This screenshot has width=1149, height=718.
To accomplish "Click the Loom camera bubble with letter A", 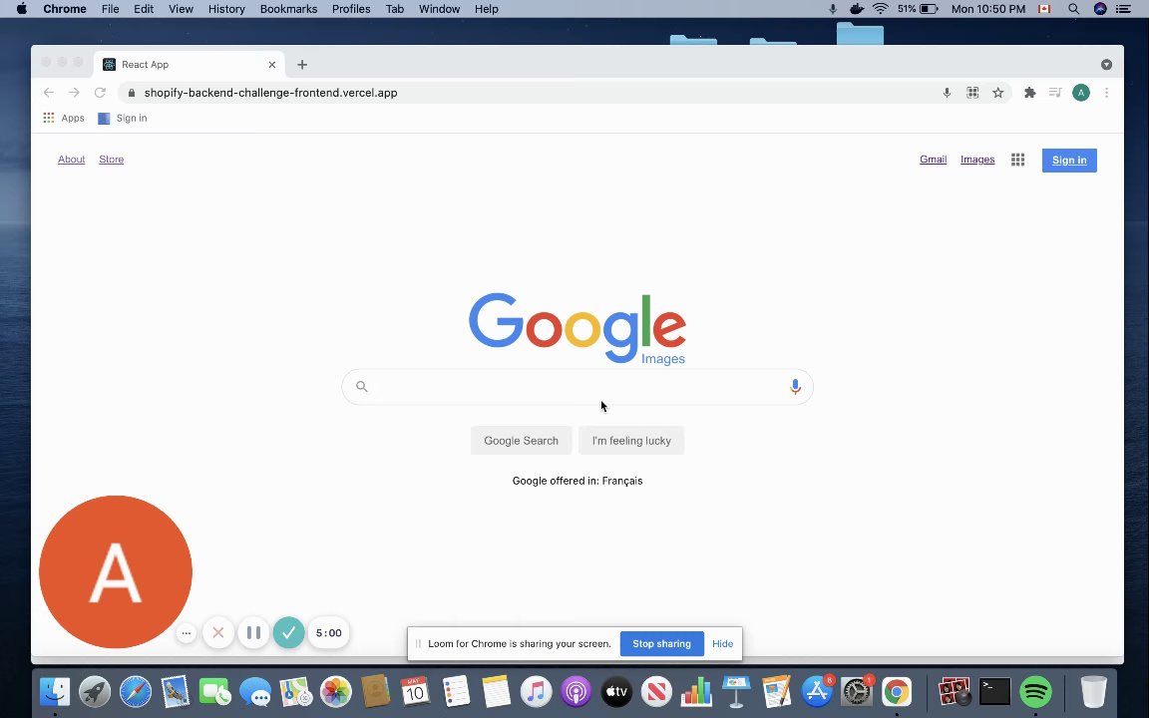I will coord(116,572).
